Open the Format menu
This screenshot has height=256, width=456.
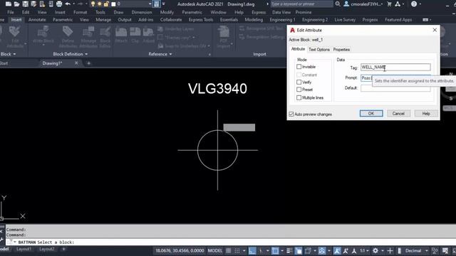[x=81, y=12]
